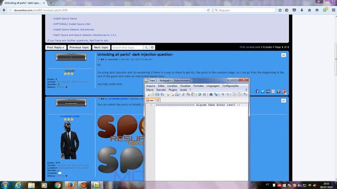Click 'Install Spore Game' list line
Image resolution: width=337 pixels, height=189 pixels.
pyautogui.click(x=65, y=19)
